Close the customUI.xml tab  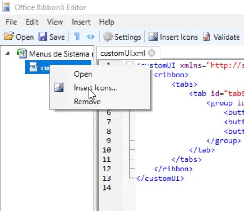click(x=152, y=53)
